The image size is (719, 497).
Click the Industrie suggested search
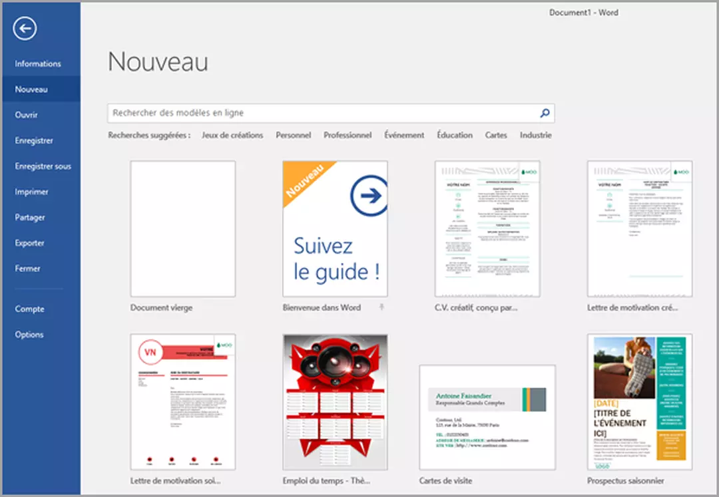[x=535, y=135]
